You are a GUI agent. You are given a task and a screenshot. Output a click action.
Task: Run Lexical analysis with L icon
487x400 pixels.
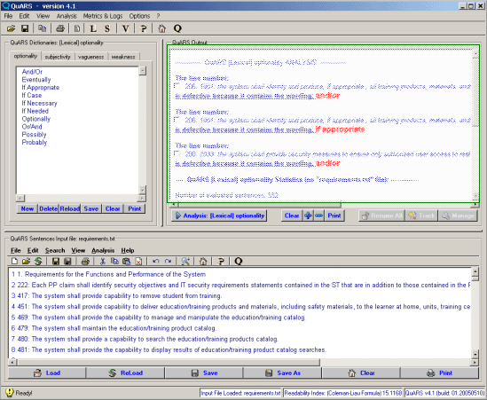(x=93, y=29)
